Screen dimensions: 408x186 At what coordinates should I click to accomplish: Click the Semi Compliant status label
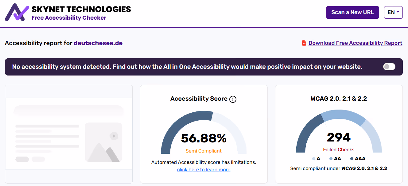(x=204, y=151)
